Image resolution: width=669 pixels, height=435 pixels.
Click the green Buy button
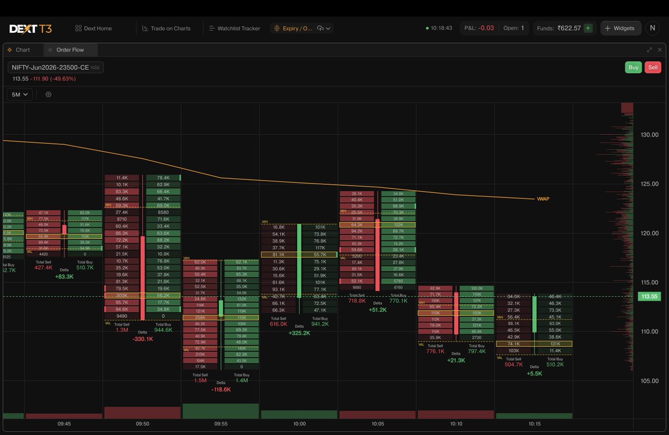(633, 67)
